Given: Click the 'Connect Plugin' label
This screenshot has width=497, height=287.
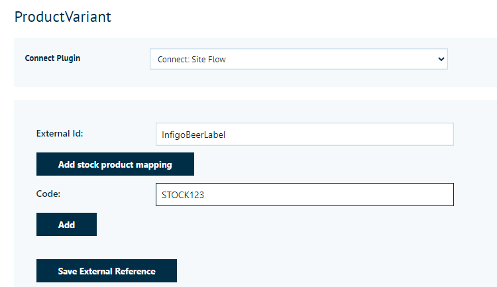Looking at the screenshot, I should [x=52, y=58].
